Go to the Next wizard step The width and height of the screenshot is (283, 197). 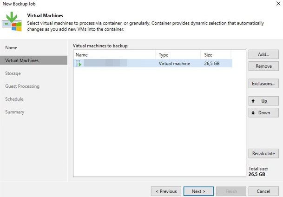coord(198,191)
